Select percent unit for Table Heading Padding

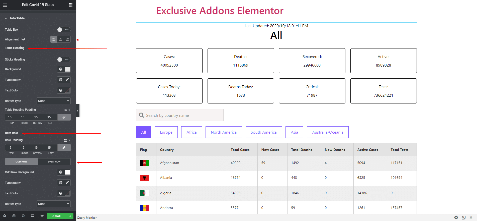tap(69, 110)
